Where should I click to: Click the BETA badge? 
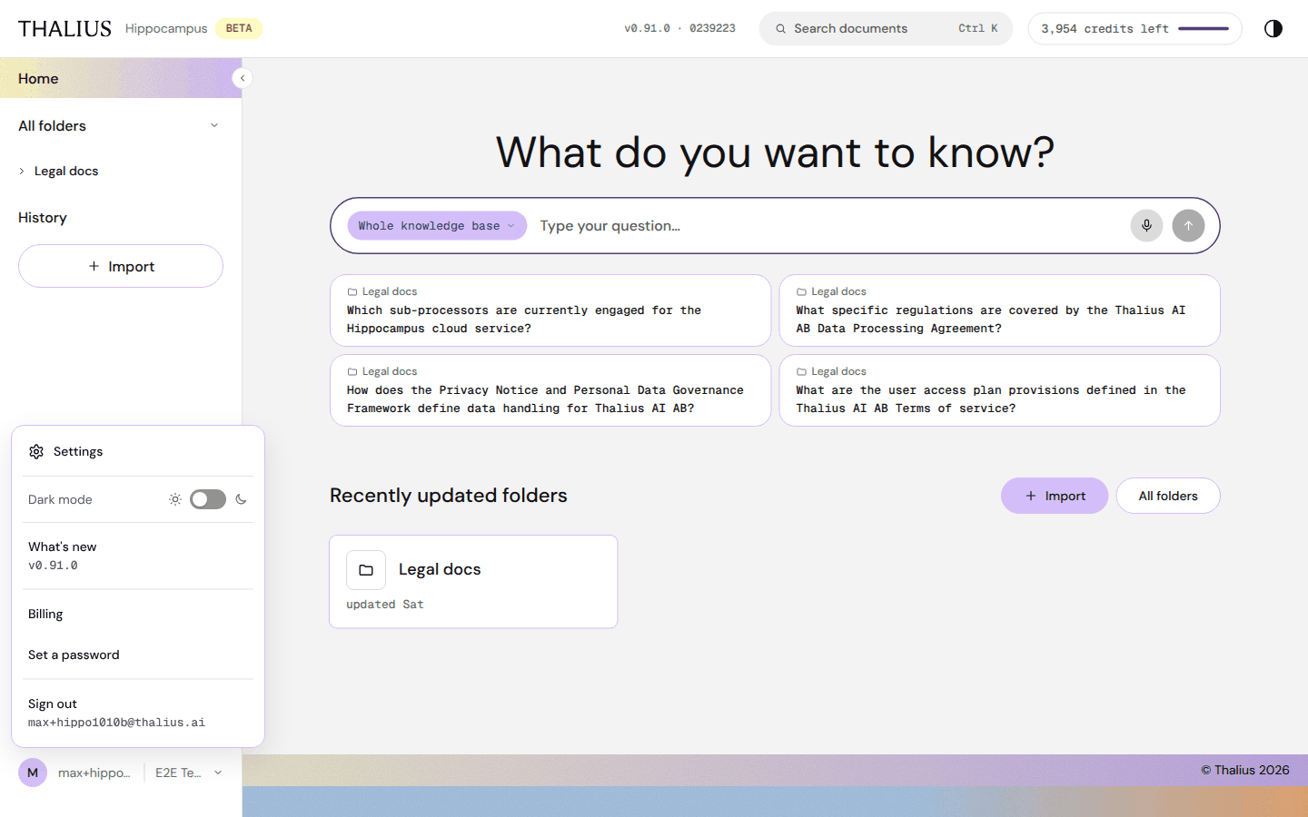click(239, 28)
